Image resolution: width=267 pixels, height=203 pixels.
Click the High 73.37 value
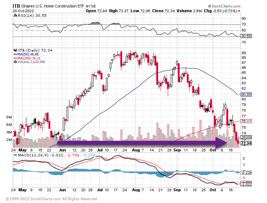point(119,11)
